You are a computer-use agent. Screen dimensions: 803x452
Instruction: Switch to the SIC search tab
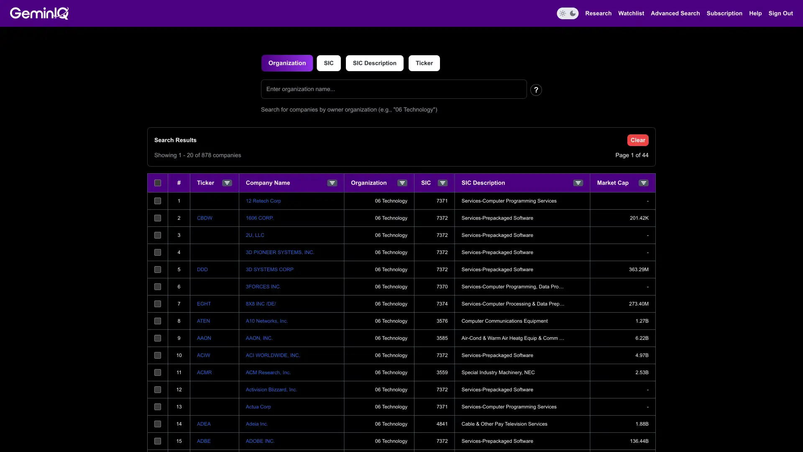click(329, 63)
